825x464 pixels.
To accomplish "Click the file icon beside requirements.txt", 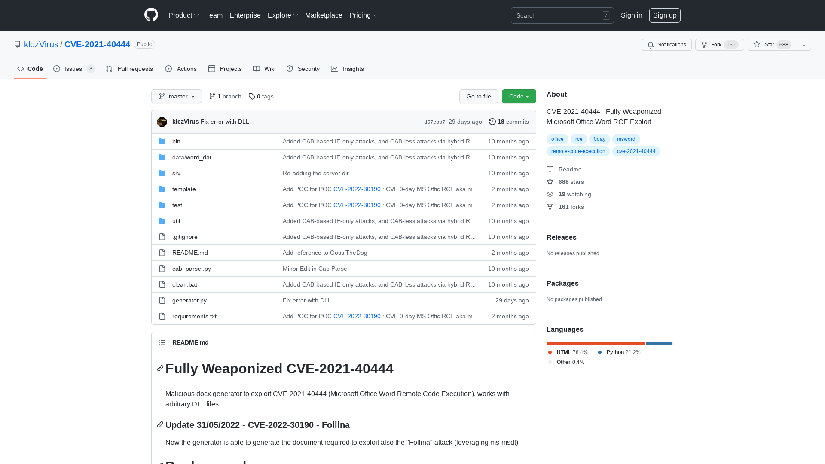I will (162, 316).
